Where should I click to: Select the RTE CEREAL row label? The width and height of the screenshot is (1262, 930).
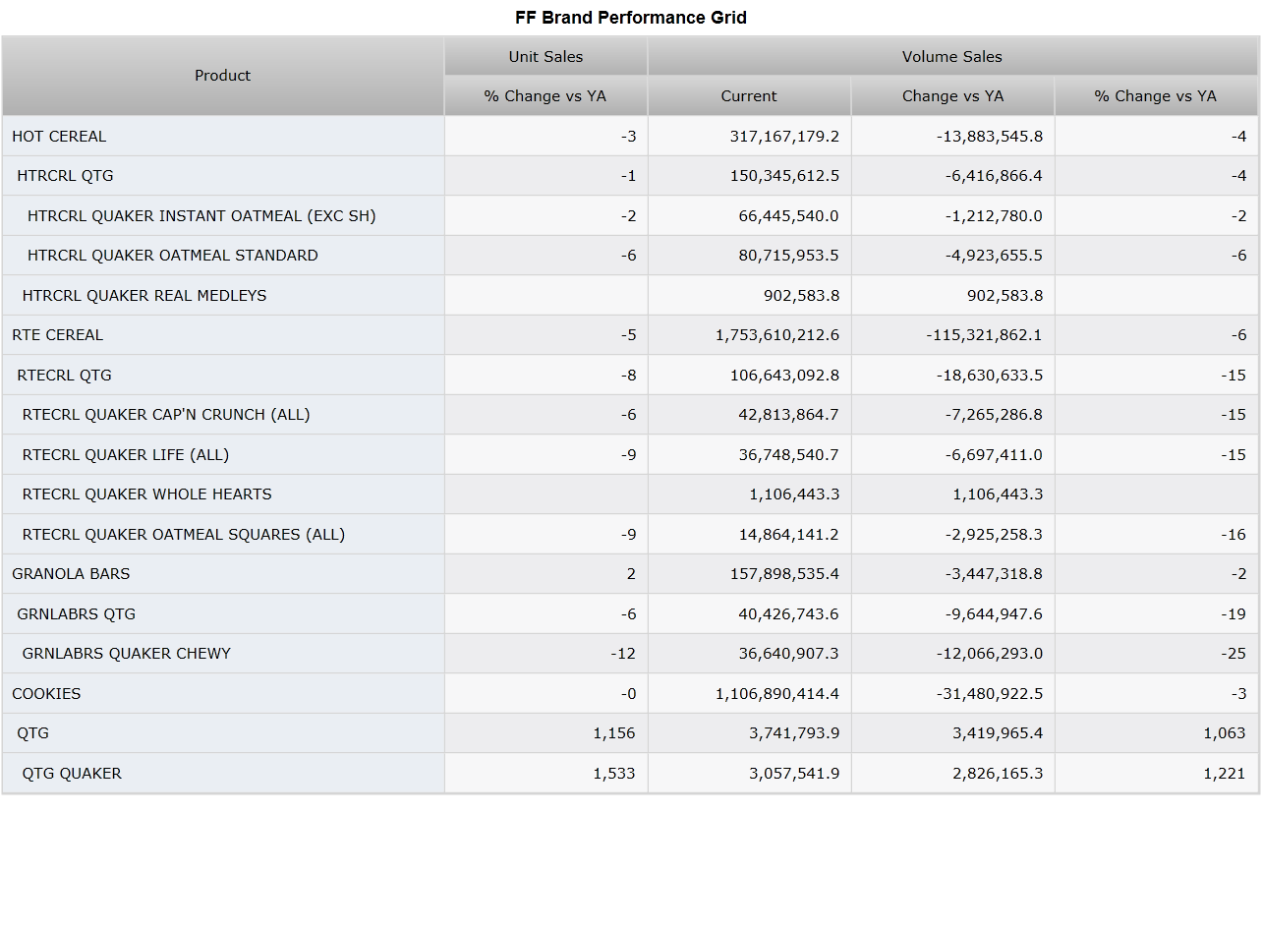click(57, 335)
